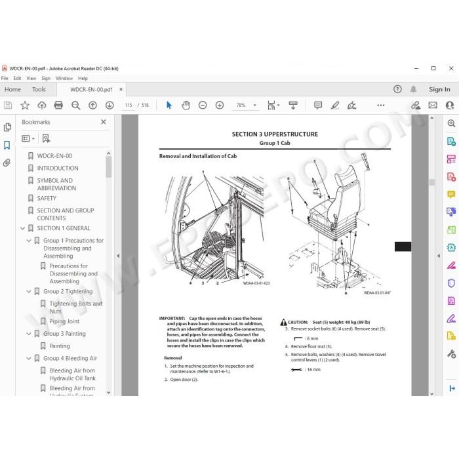Viewport: 459px width, 459px height.
Task: Click the bookmarks panel scrollbar thumb
Action: 109,167
